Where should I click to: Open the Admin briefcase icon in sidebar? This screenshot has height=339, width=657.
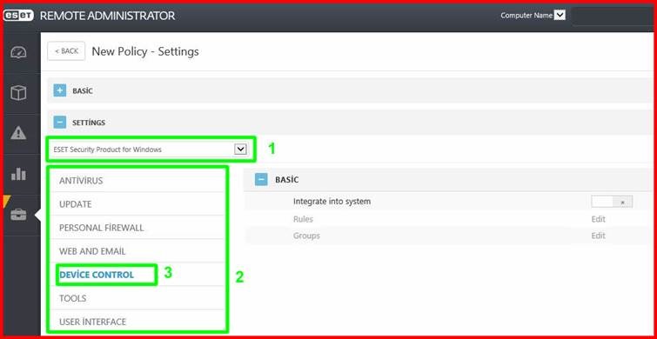18,215
